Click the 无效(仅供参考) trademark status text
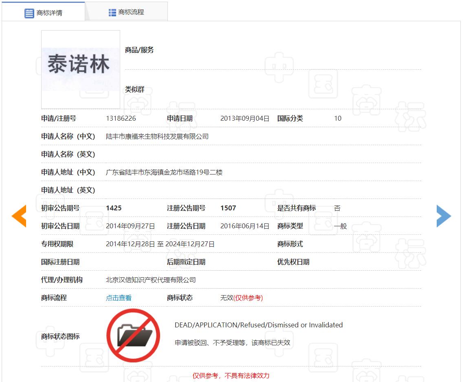 [241, 298]
